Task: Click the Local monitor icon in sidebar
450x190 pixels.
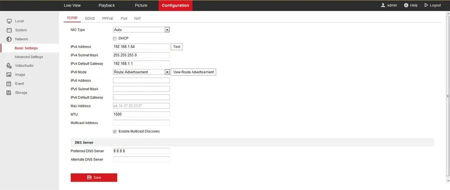Action: (9, 21)
